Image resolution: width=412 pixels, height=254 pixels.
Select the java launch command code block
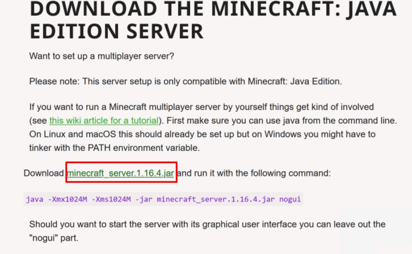163,199
